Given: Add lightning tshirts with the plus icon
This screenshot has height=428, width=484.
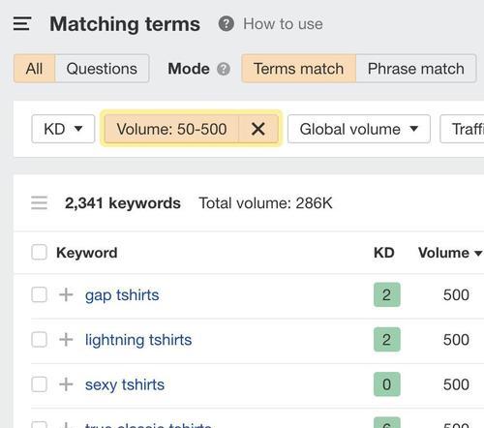Looking at the screenshot, I should click(66, 340).
